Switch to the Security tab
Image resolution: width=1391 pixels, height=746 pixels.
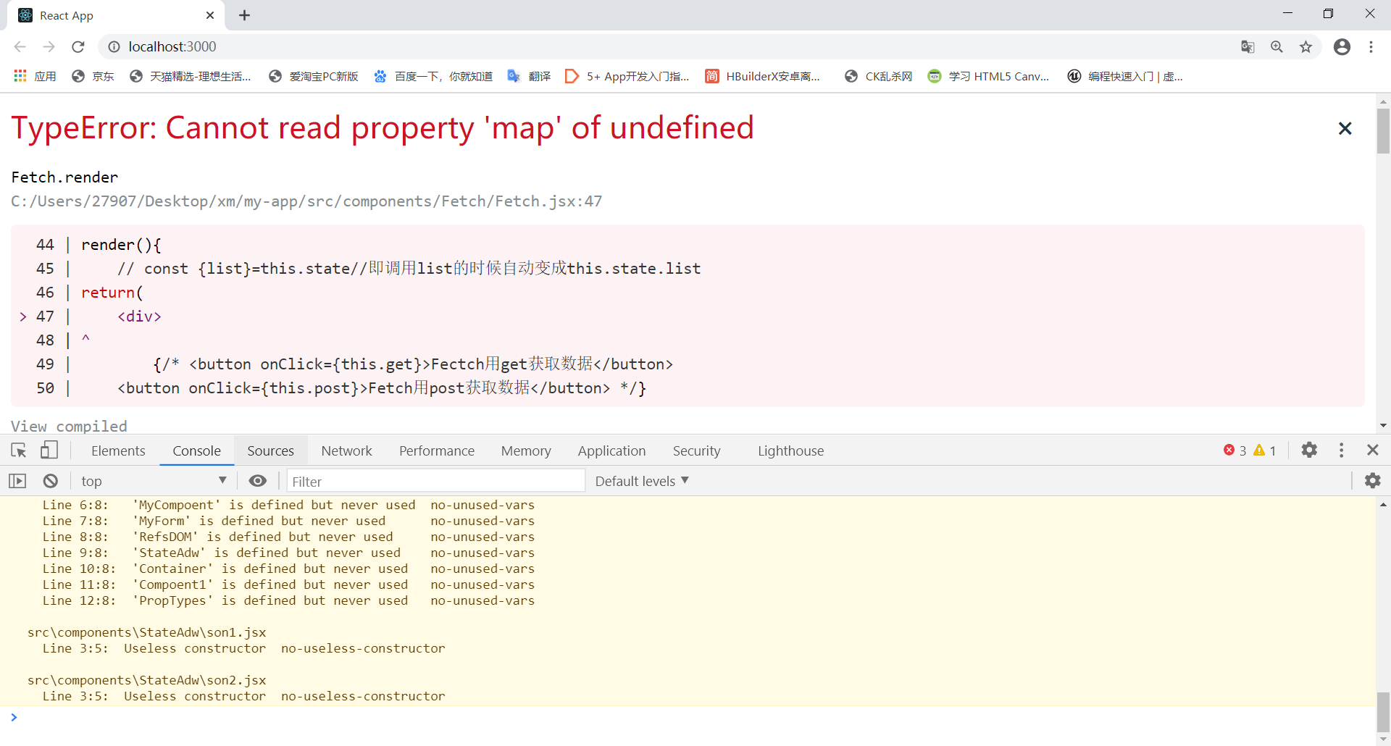pos(696,450)
